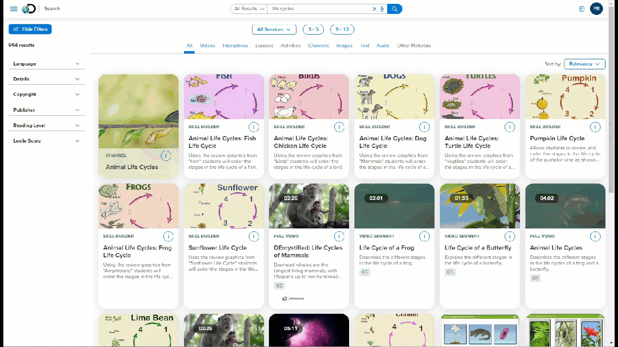This screenshot has height=347, width=618.
Task: Open info on the Animal Life Cycles channel card
Action: tap(166, 156)
